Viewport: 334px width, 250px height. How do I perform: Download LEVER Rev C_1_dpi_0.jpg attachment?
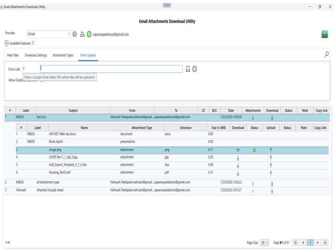238,158
